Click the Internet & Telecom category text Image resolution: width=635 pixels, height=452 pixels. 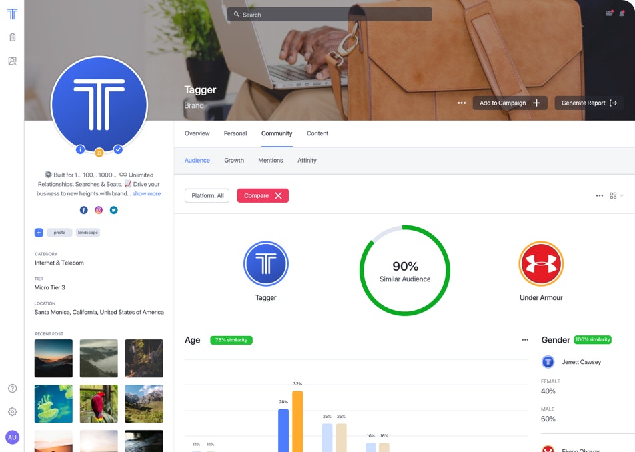point(59,263)
